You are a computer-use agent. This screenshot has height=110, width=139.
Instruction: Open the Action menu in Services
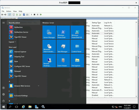[x=9, y=11]
